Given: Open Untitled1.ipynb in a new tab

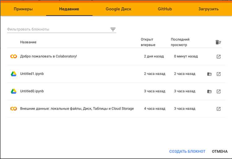Looking at the screenshot, I should (x=218, y=74).
